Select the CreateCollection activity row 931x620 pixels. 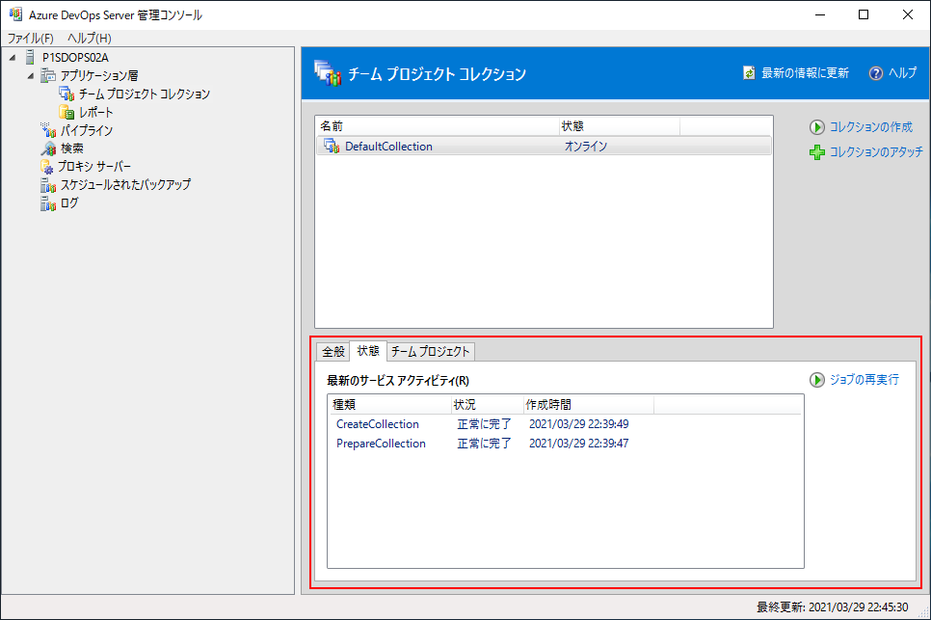378,424
